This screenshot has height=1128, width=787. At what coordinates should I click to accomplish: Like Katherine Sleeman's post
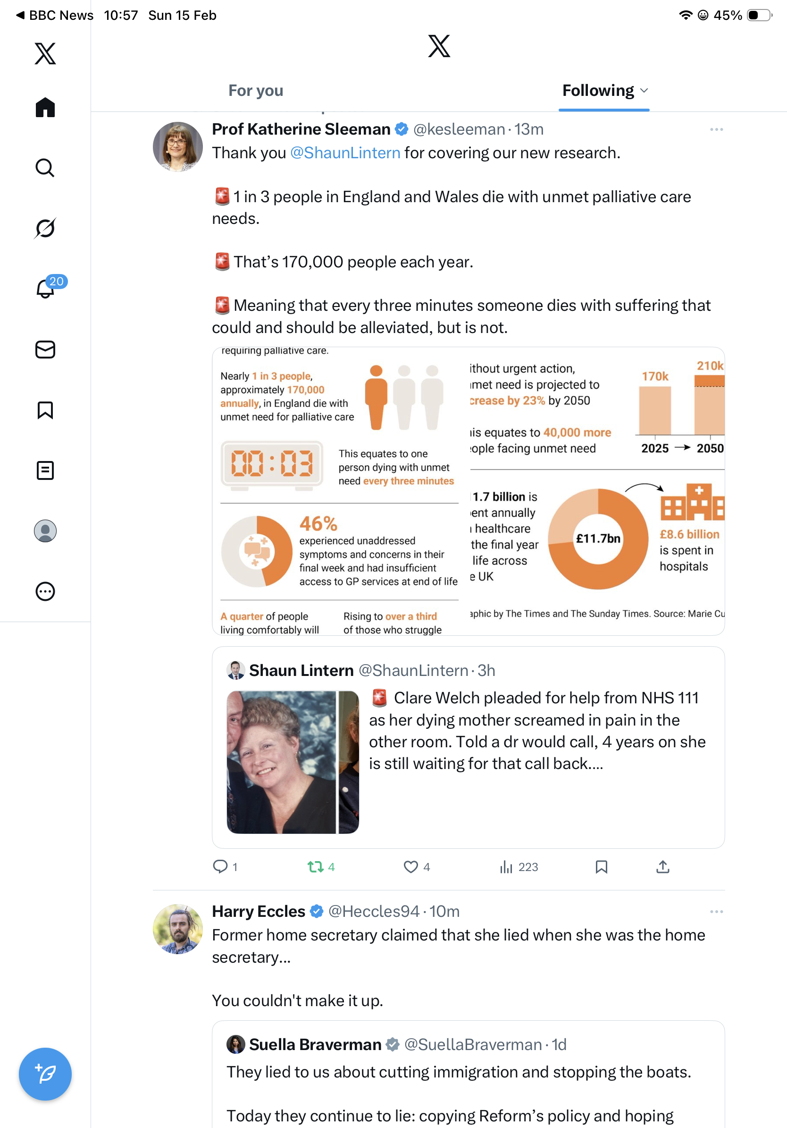(410, 867)
